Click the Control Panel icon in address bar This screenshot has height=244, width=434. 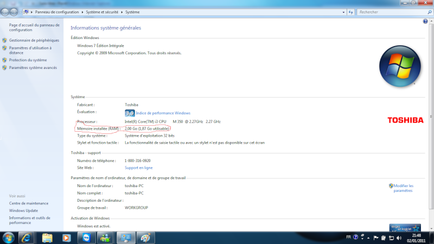[x=26, y=12]
